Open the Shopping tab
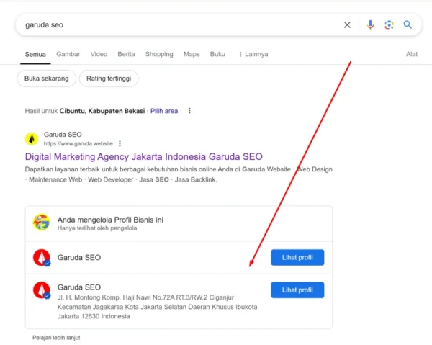This screenshot has width=432, height=345. [159, 54]
